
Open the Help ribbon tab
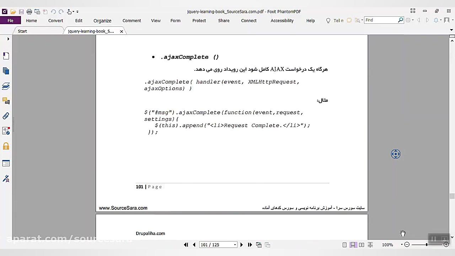point(311,21)
